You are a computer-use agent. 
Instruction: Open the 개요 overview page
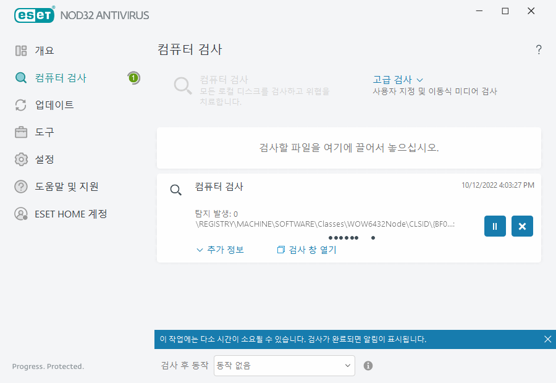coord(44,51)
